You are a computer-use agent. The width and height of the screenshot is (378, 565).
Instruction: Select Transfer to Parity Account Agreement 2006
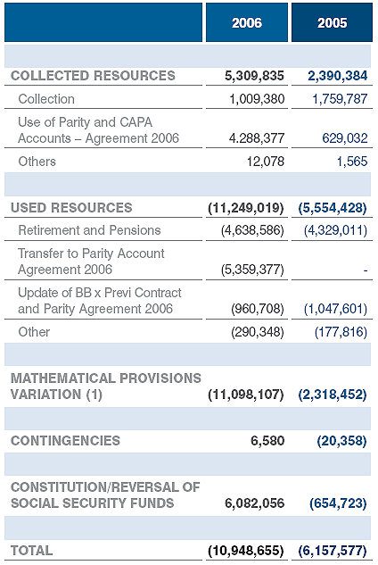[x=91, y=262]
